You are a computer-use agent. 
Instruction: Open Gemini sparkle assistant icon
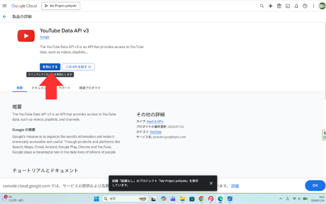tap(270, 6)
